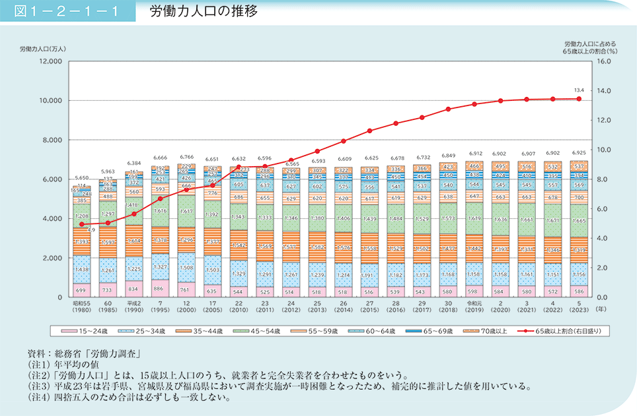The image size is (637, 416).
Task: Click the 昭和55 (1980) x-axis label
Action: (81, 308)
